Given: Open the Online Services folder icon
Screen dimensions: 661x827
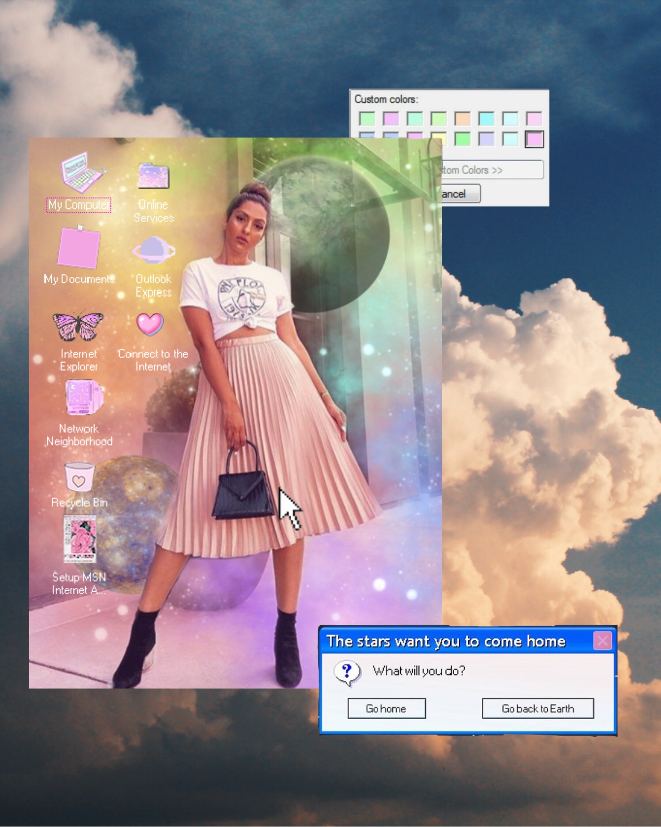Looking at the screenshot, I should point(153,176).
